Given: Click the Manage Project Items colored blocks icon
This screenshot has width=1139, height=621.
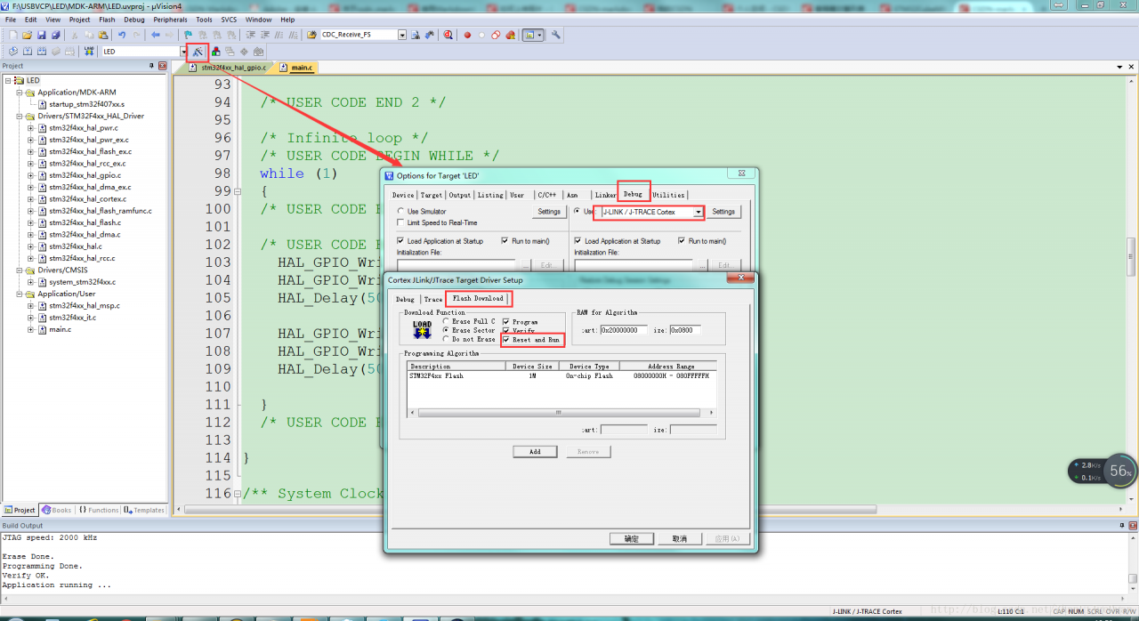Looking at the screenshot, I should 216,52.
